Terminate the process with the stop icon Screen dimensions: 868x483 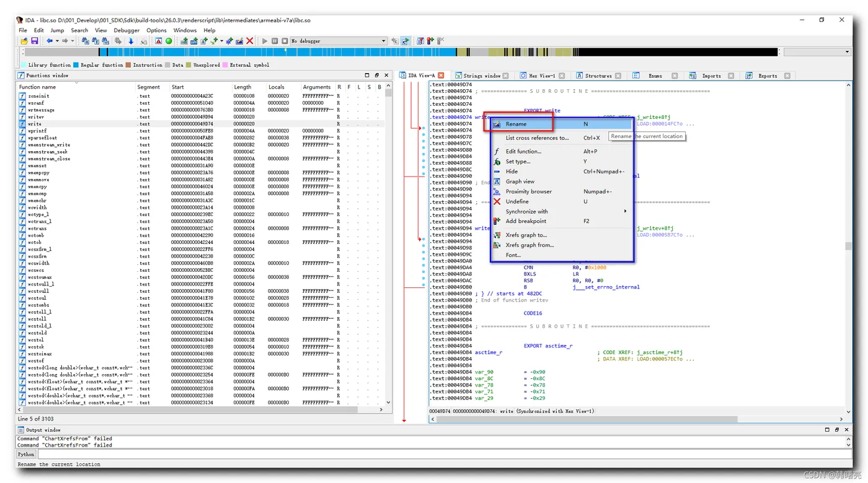(285, 41)
